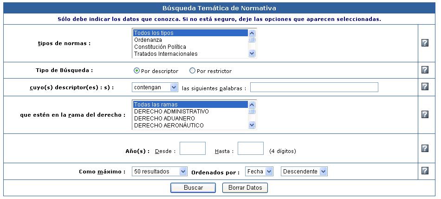
Task: Open the Fecha sort field dropdown
Action: (x=259, y=172)
